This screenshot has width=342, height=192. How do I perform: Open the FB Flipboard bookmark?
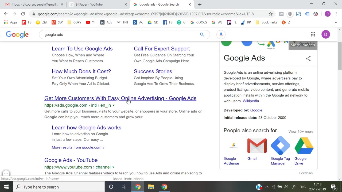point(27,22)
